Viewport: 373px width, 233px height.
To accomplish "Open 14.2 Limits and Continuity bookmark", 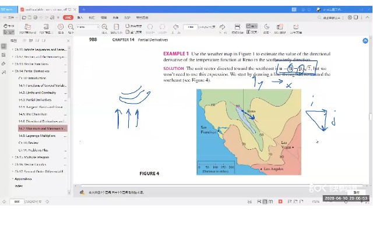I will [37, 93].
